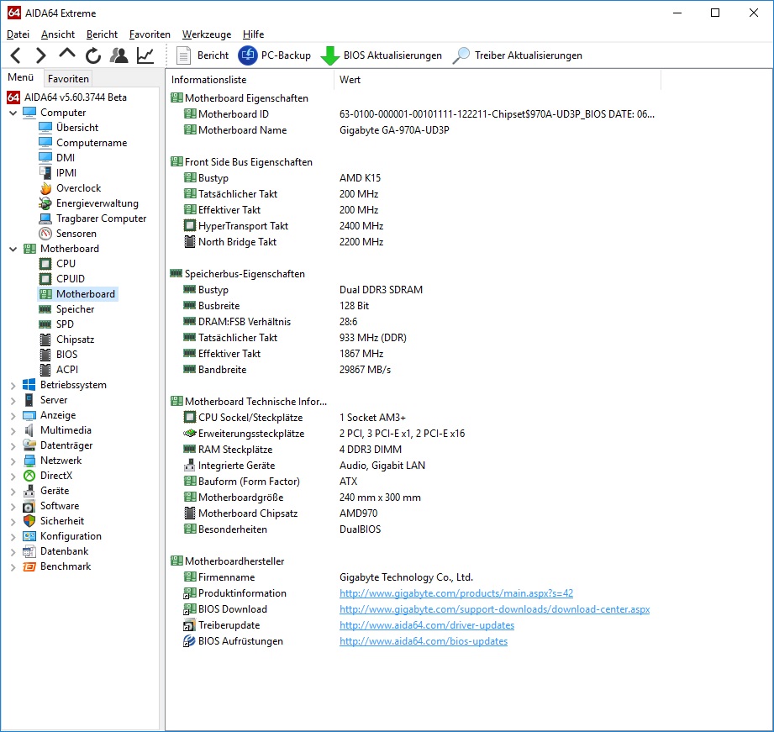This screenshot has height=732, width=774.
Task: Open the graph chart toolbar icon
Action: pyautogui.click(x=145, y=55)
